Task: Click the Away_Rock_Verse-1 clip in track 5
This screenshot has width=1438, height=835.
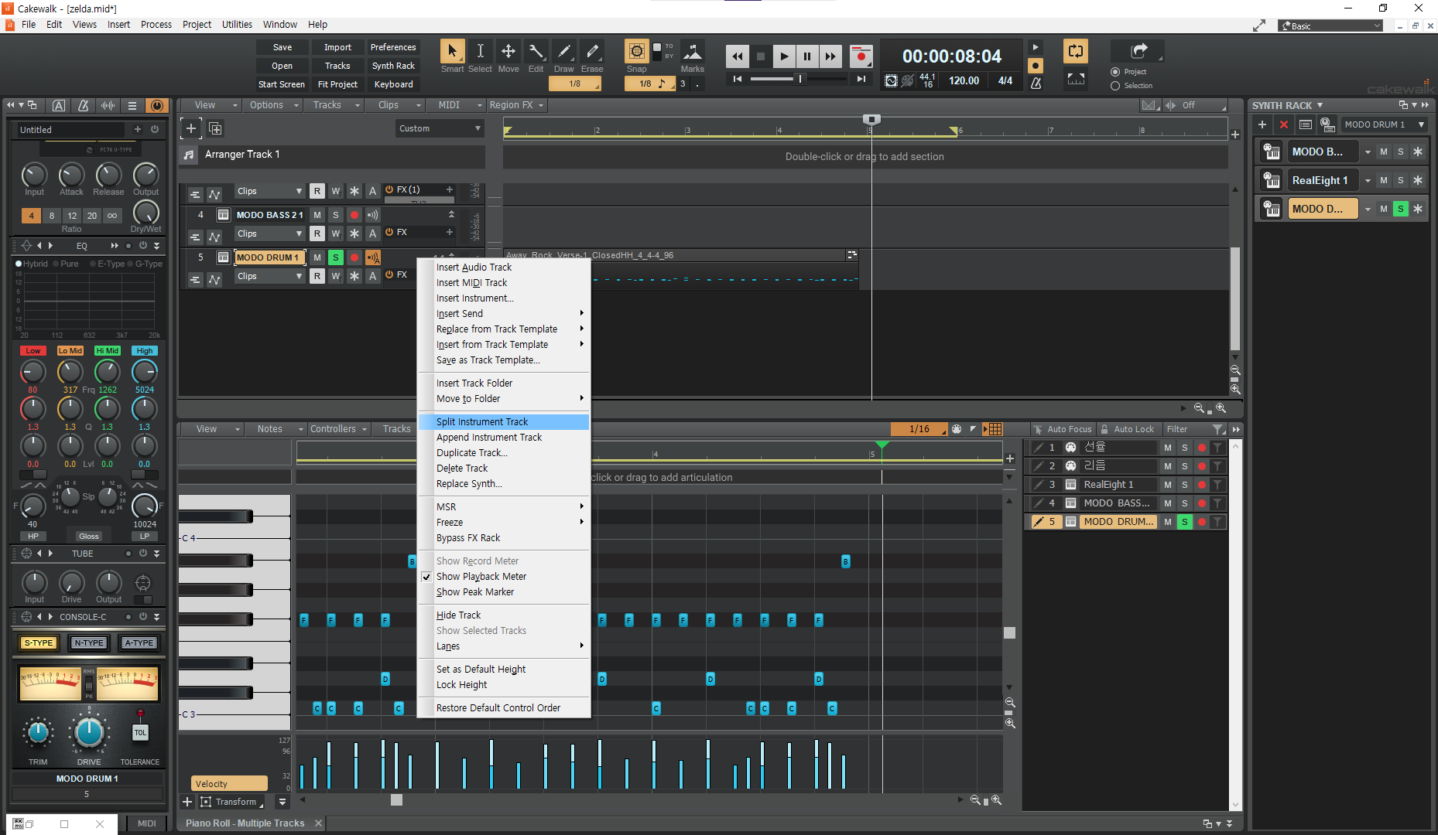Action: pos(681,268)
